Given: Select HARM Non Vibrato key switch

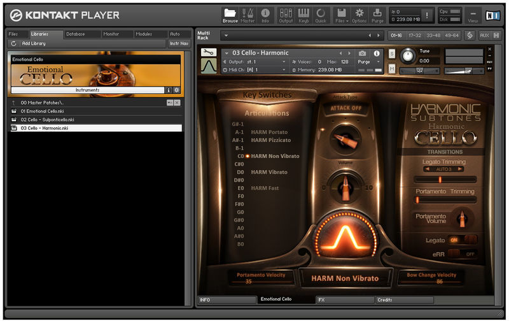Looking at the screenshot, I should [x=275, y=156].
